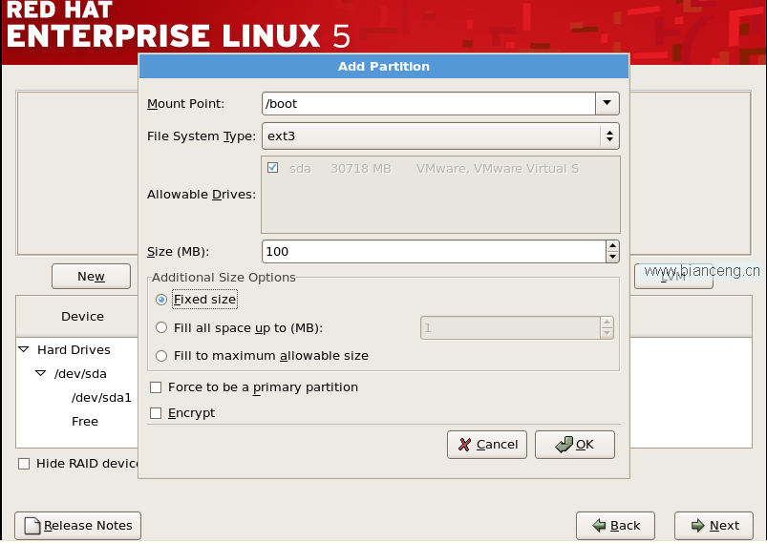Open the Mount Point dropdown arrow
This screenshot has width=767, height=543.
click(607, 103)
